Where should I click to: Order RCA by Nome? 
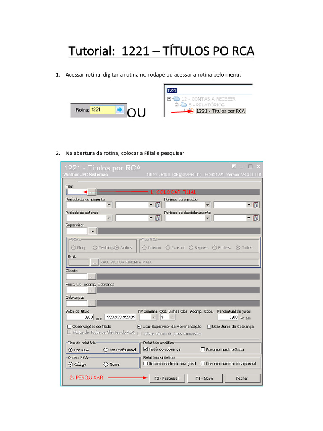(106, 364)
